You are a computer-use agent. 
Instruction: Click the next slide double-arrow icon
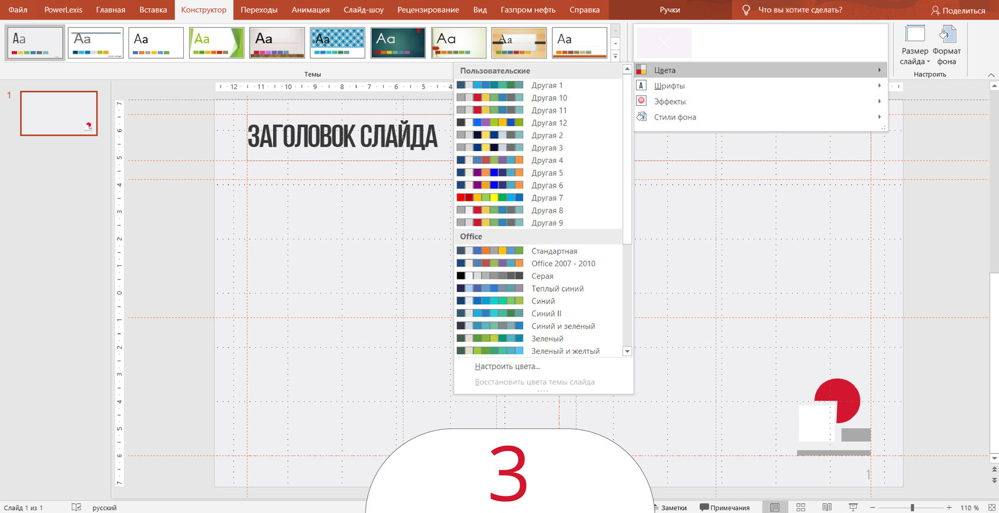pyautogui.click(x=994, y=480)
